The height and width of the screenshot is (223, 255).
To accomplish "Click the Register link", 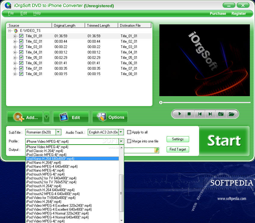I will [238, 14].
